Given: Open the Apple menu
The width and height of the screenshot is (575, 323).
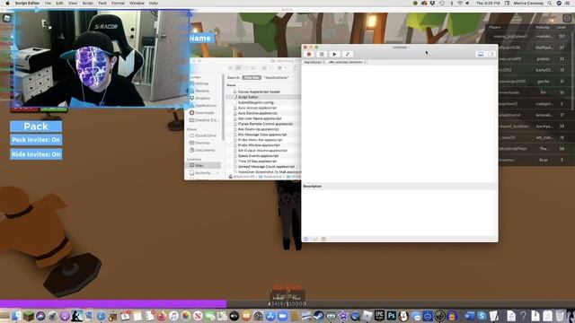Looking at the screenshot, I should tap(7, 3).
